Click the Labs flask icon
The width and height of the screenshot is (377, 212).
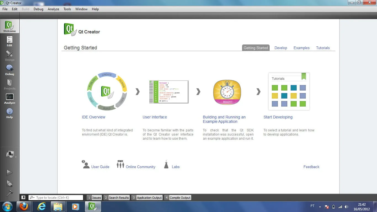pyautogui.click(x=166, y=165)
